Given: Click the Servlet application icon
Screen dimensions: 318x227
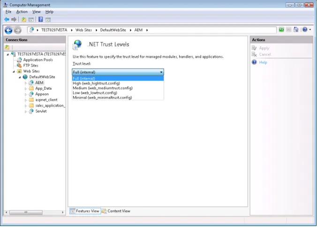Looking at the screenshot, I should (x=31, y=111).
